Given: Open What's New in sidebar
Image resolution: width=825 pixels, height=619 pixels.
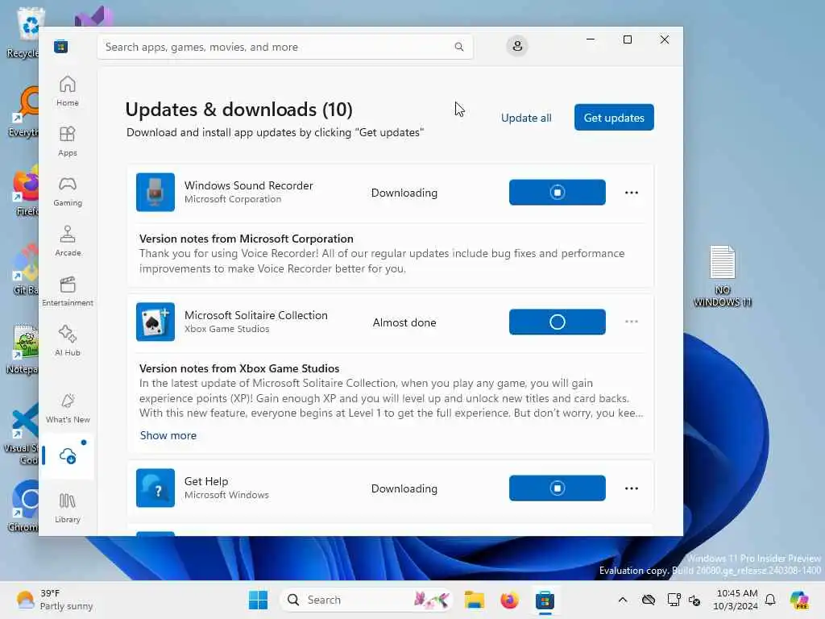Looking at the screenshot, I should [x=68, y=409].
